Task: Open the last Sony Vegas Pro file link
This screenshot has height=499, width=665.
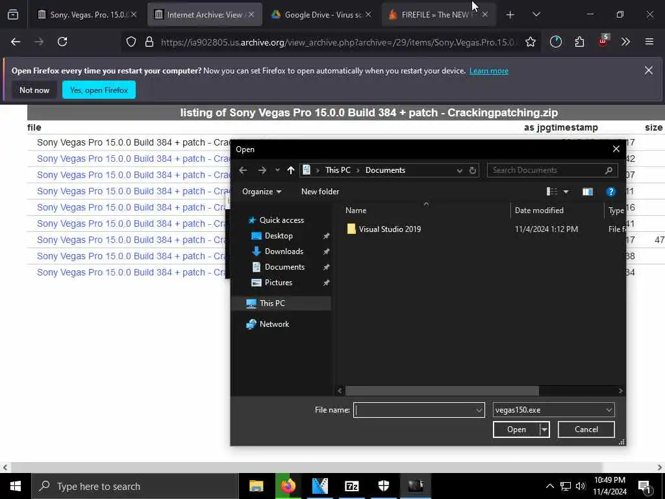Action: point(131,272)
